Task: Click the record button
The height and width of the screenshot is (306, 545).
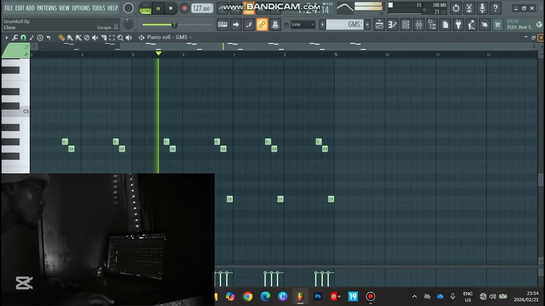Action: pos(184,8)
